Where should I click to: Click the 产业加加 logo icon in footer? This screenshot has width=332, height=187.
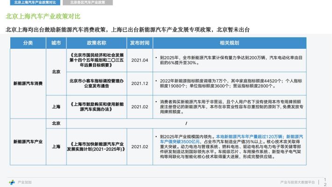[12, 182]
